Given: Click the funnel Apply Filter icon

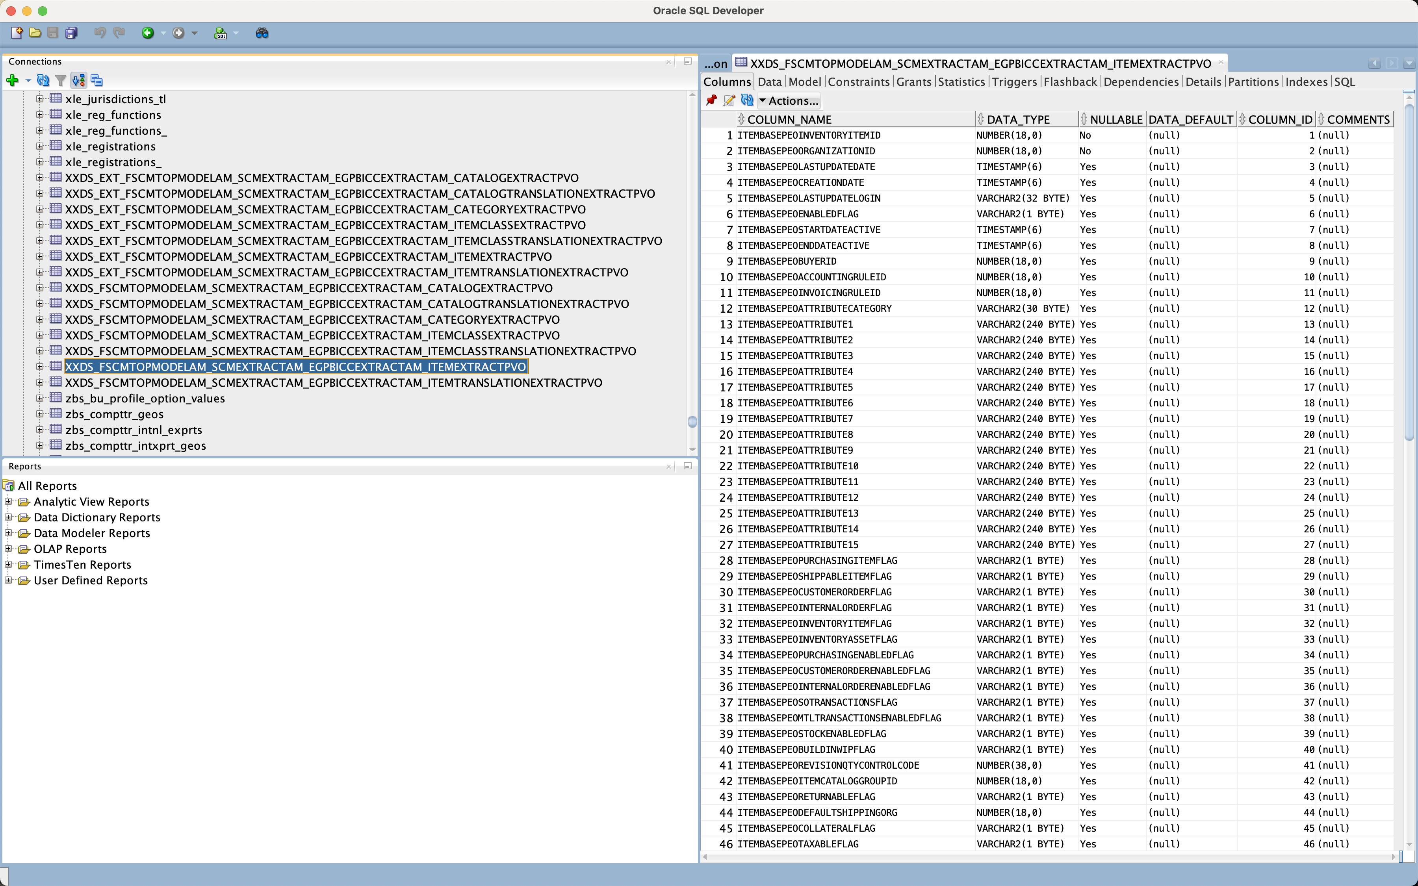Looking at the screenshot, I should click(60, 80).
